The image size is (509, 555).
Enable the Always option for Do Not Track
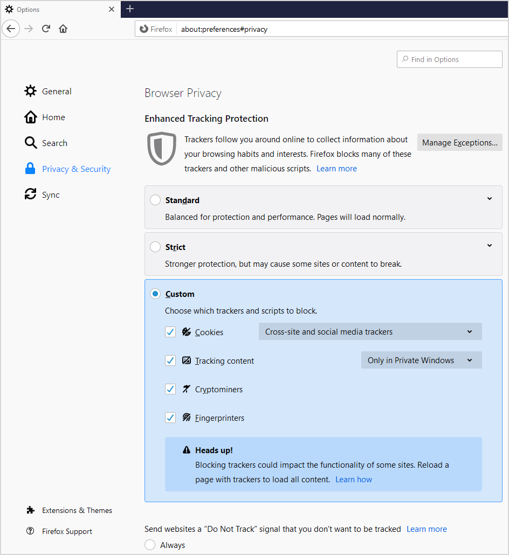pos(150,545)
